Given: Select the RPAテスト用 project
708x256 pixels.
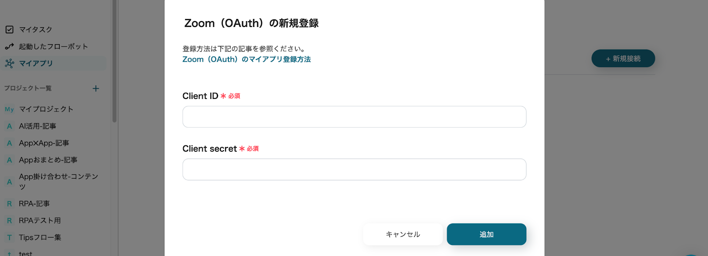Looking at the screenshot, I should [40, 220].
